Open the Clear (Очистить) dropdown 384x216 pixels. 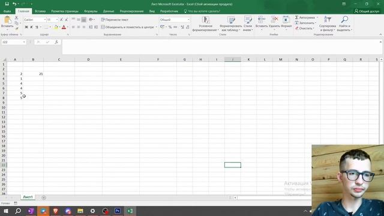(305, 28)
